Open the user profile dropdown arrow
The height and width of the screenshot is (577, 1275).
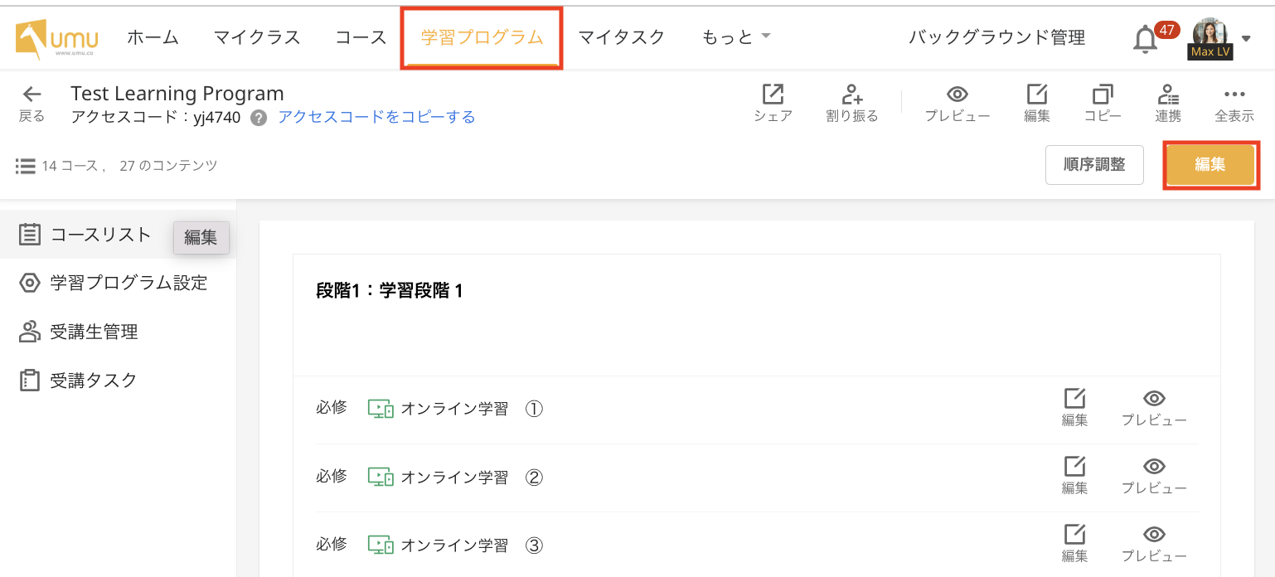pyautogui.click(x=1247, y=38)
